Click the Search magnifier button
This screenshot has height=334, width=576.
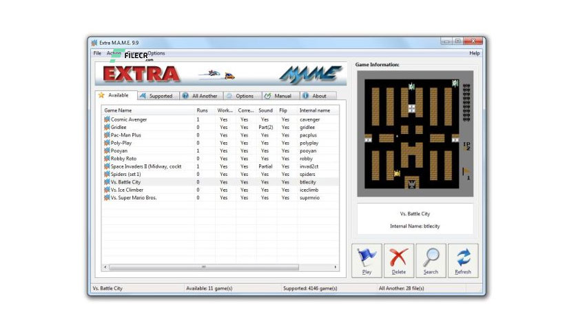[x=431, y=260]
